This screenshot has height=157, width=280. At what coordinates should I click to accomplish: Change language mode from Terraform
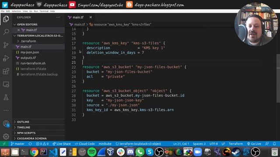coord(236,143)
